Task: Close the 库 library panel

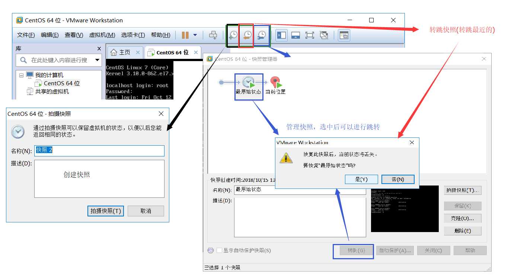Action: [x=99, y=49]
